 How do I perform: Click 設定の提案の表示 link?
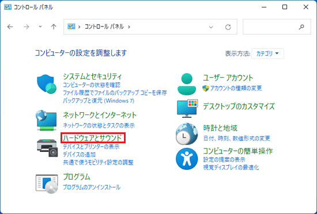[x=224, y=159]
